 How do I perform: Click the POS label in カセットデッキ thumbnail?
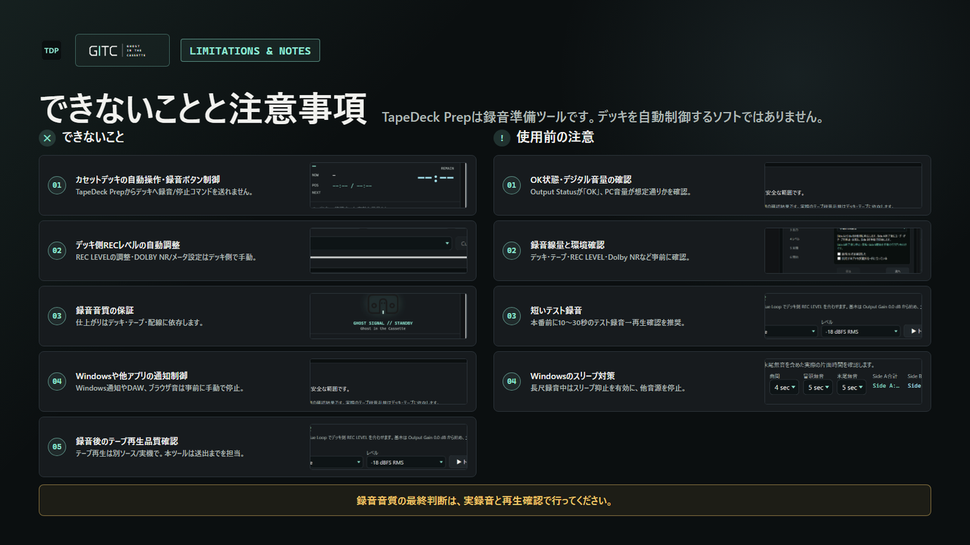[316, 185]
